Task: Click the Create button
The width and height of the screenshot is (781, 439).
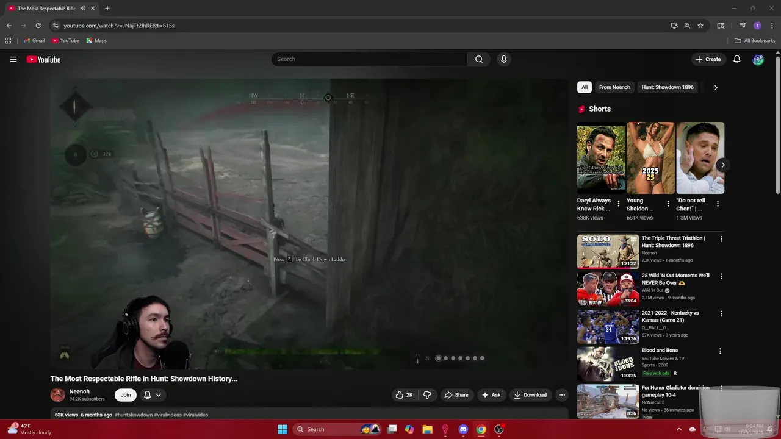Action: click(x=708, y=59)
